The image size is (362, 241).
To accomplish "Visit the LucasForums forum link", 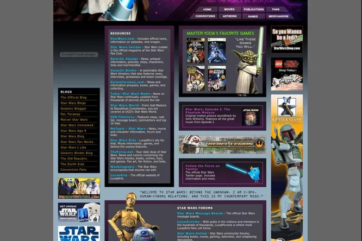I will point(189,222).
